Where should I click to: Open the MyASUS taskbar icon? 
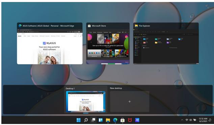(x=137, y=120)
